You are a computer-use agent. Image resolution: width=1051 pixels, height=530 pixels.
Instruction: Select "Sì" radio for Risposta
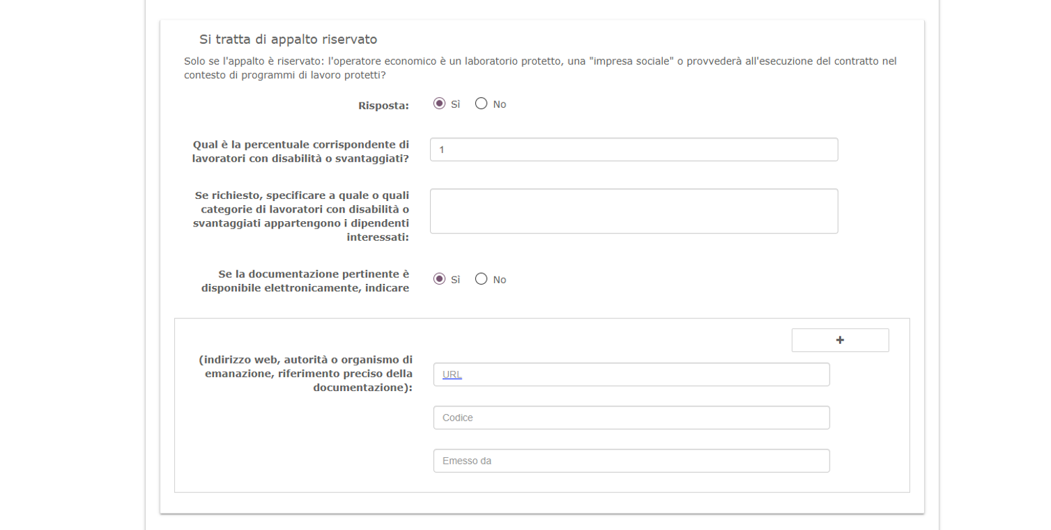pyautogui.click(x=439, y=104)
